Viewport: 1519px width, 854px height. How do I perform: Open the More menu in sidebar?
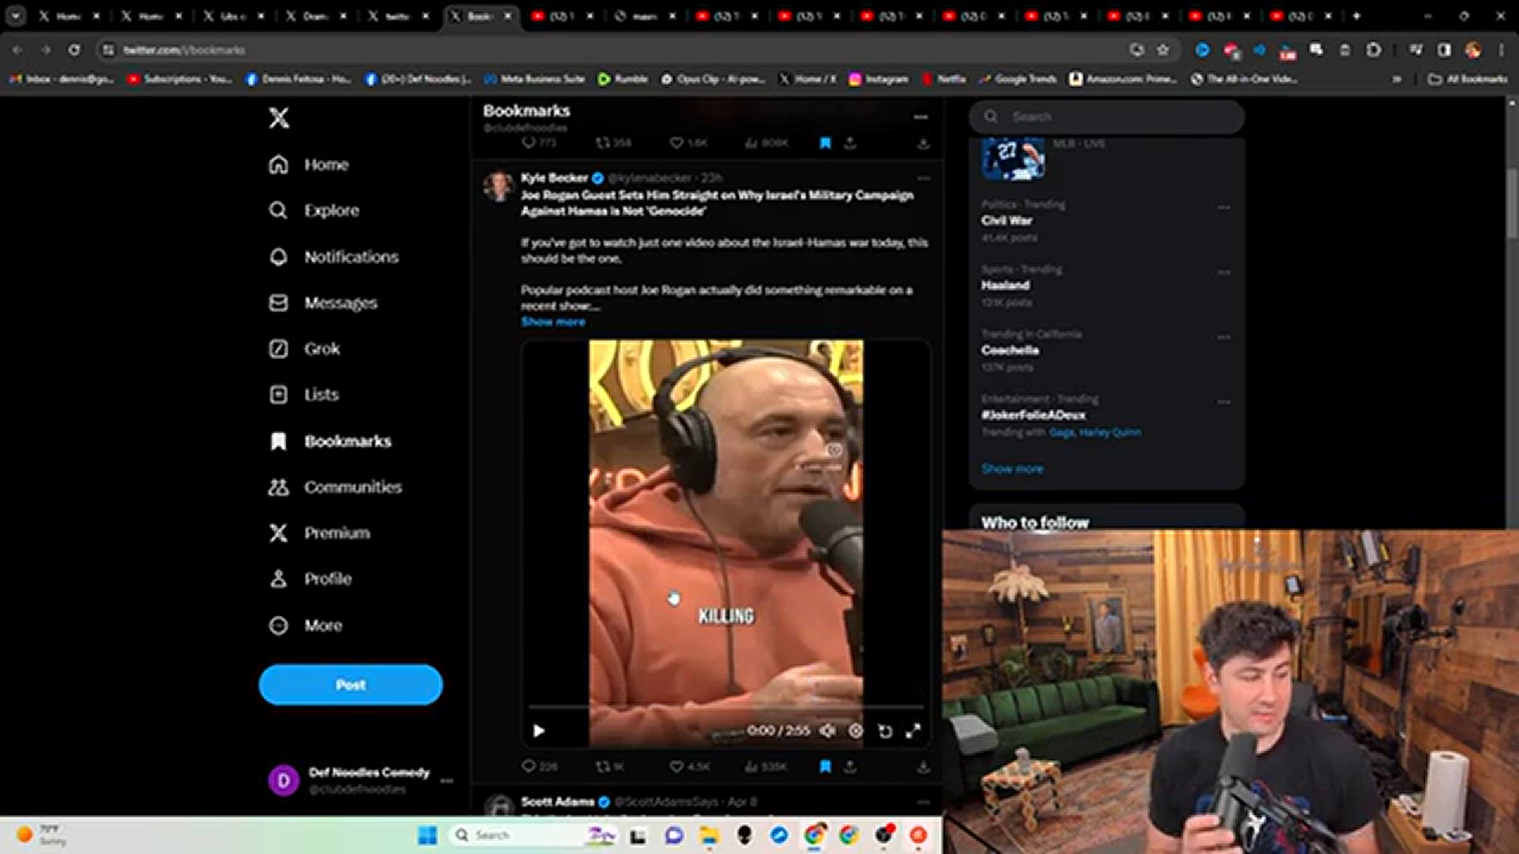coord(306,625)
